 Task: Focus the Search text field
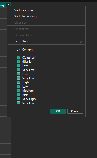49,50
